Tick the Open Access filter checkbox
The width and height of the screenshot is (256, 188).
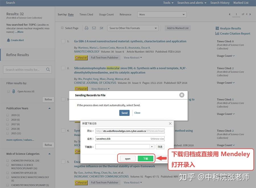click(x=9, y=91)
